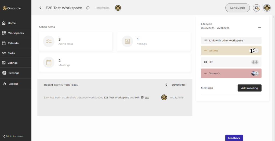Open the workspace info icon
Image resolution: width=275 pixels, height=141 pixels.
[88, 8]
